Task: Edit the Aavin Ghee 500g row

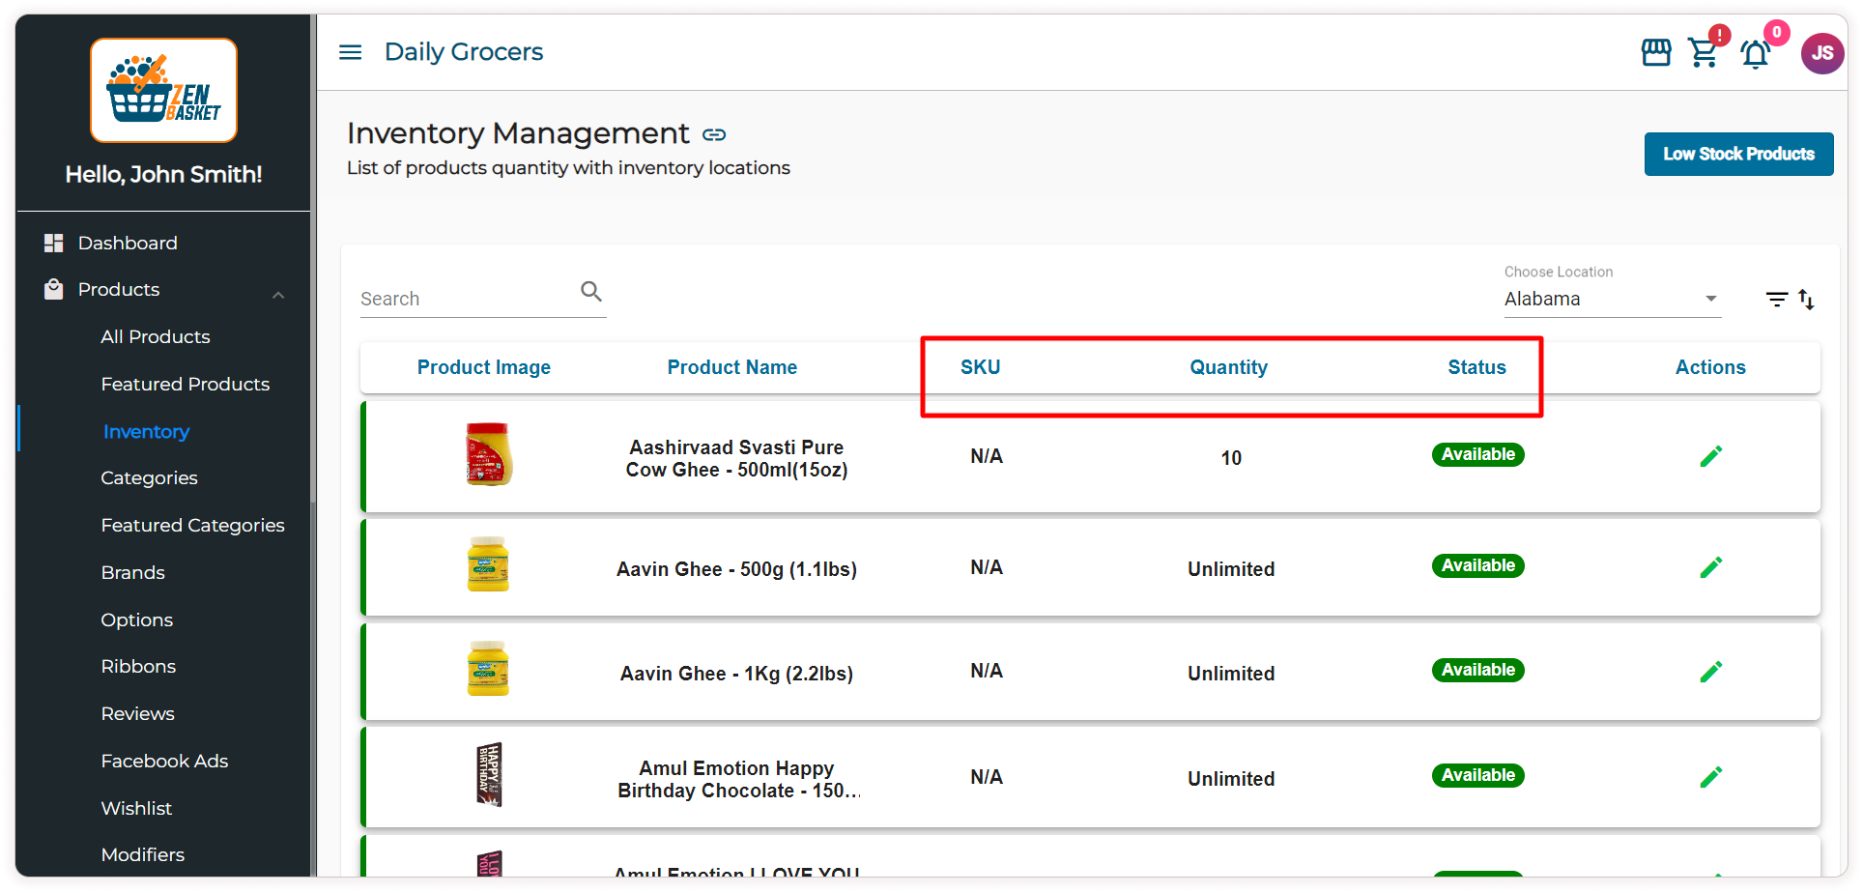Action: (x=1710, y=567)
